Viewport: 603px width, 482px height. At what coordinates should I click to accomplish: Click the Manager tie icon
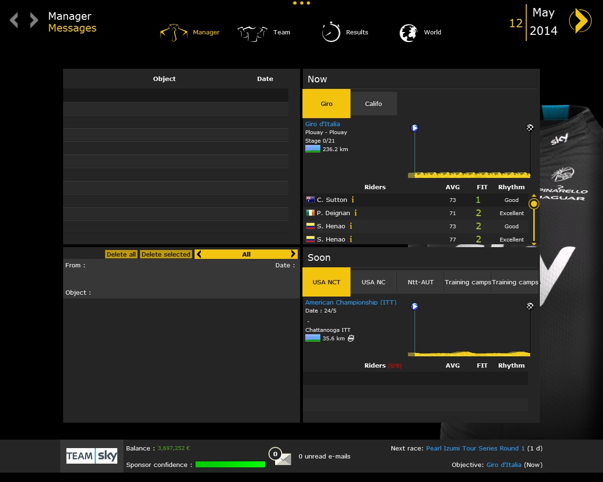pos(174,32)
